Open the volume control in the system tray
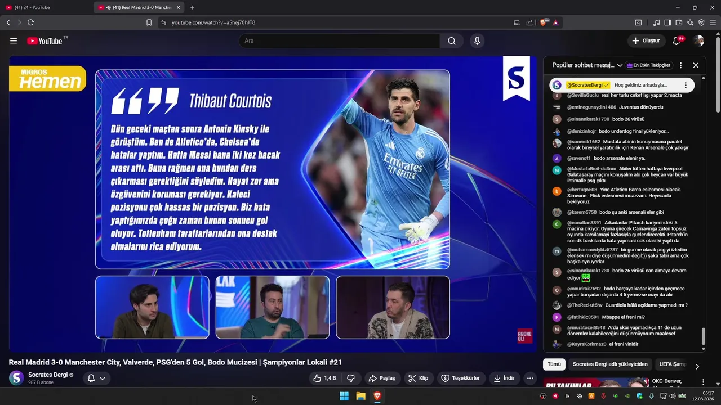 click(673, 396)
